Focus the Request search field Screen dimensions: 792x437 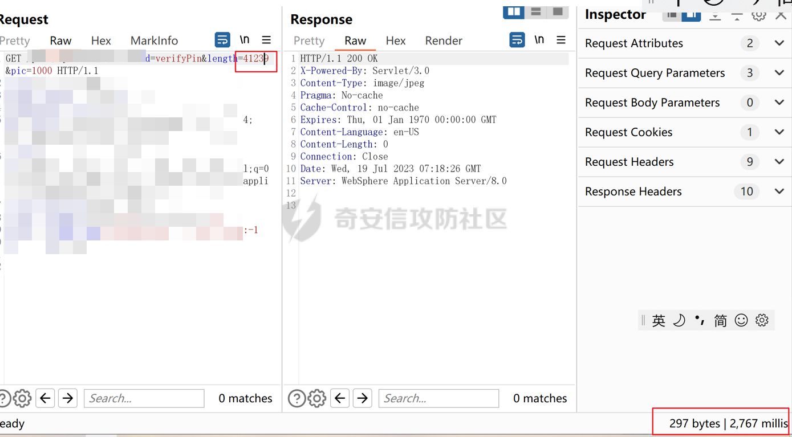(x=144, y=398)
